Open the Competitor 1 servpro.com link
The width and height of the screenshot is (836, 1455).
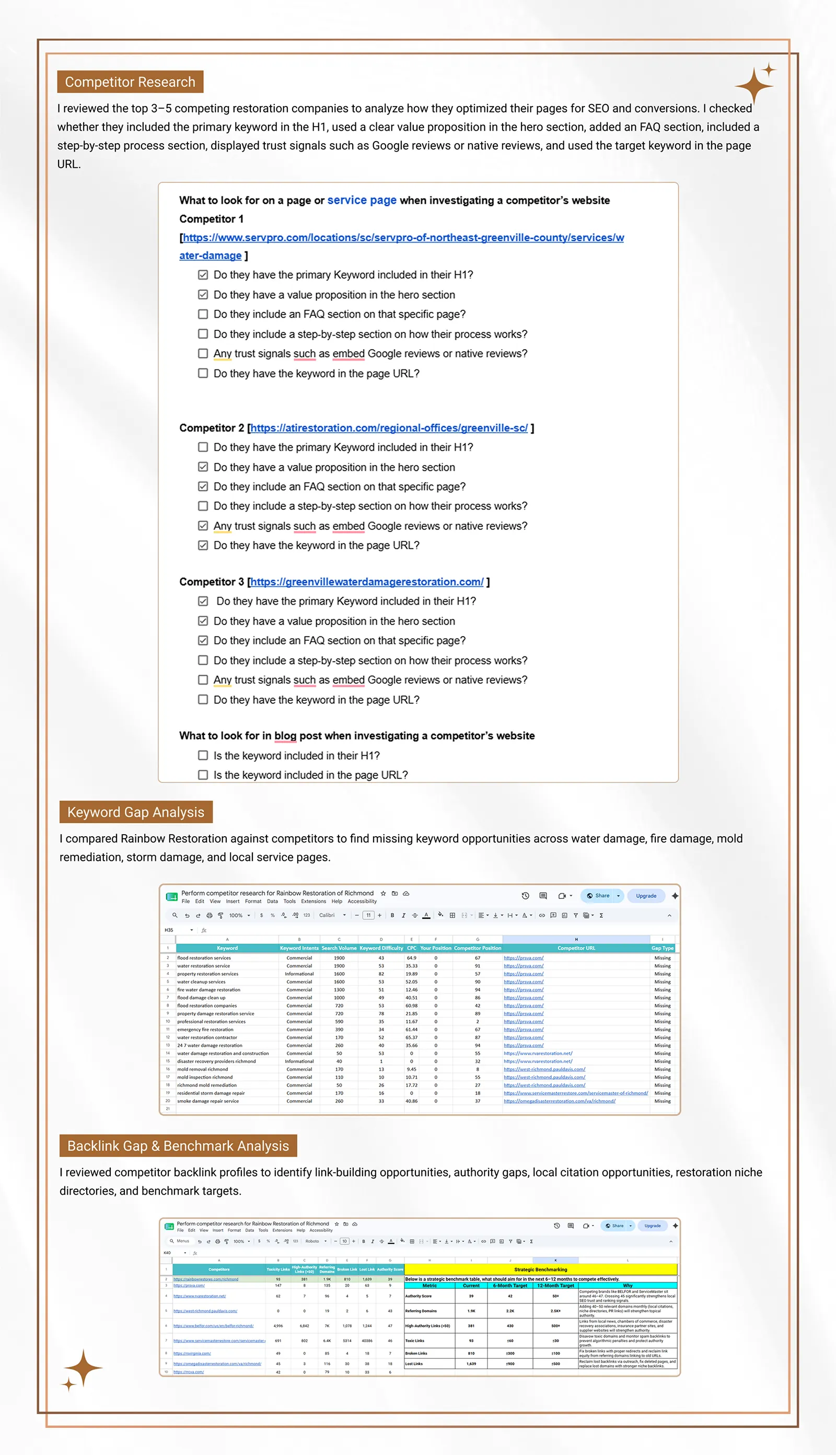[x=401, y=246]
